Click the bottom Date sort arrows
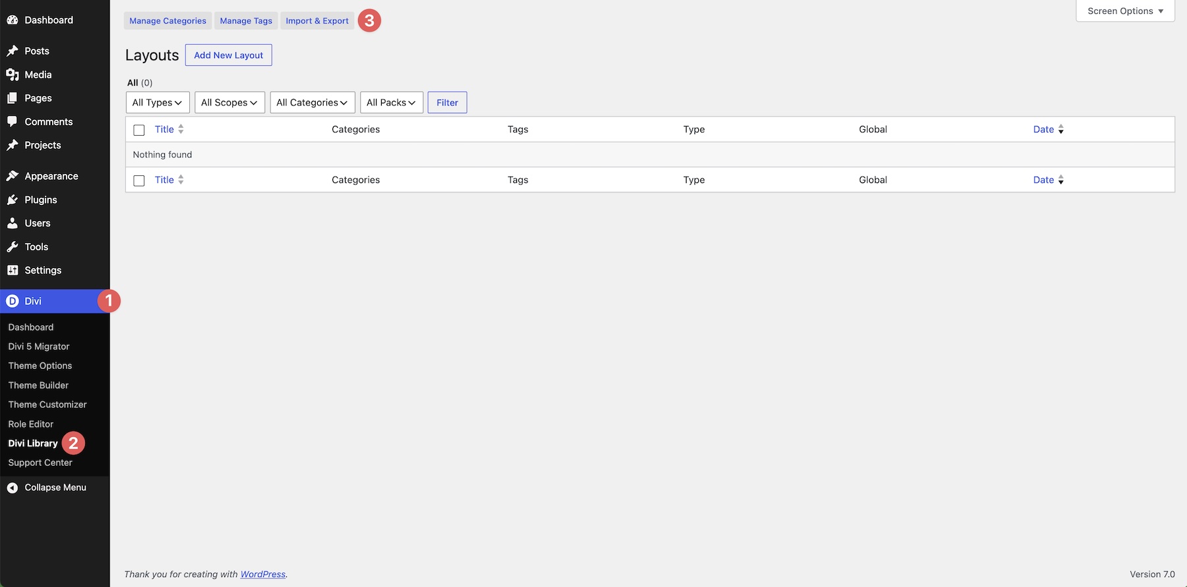The width and height of the screenshot is (1187, 587). coord(1061,180)
